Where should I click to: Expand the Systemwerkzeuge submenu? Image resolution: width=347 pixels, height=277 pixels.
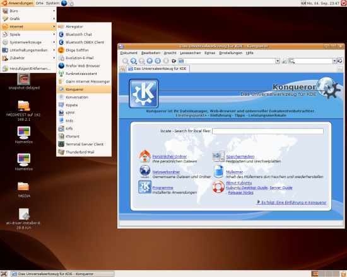click(x=28, y=42)
